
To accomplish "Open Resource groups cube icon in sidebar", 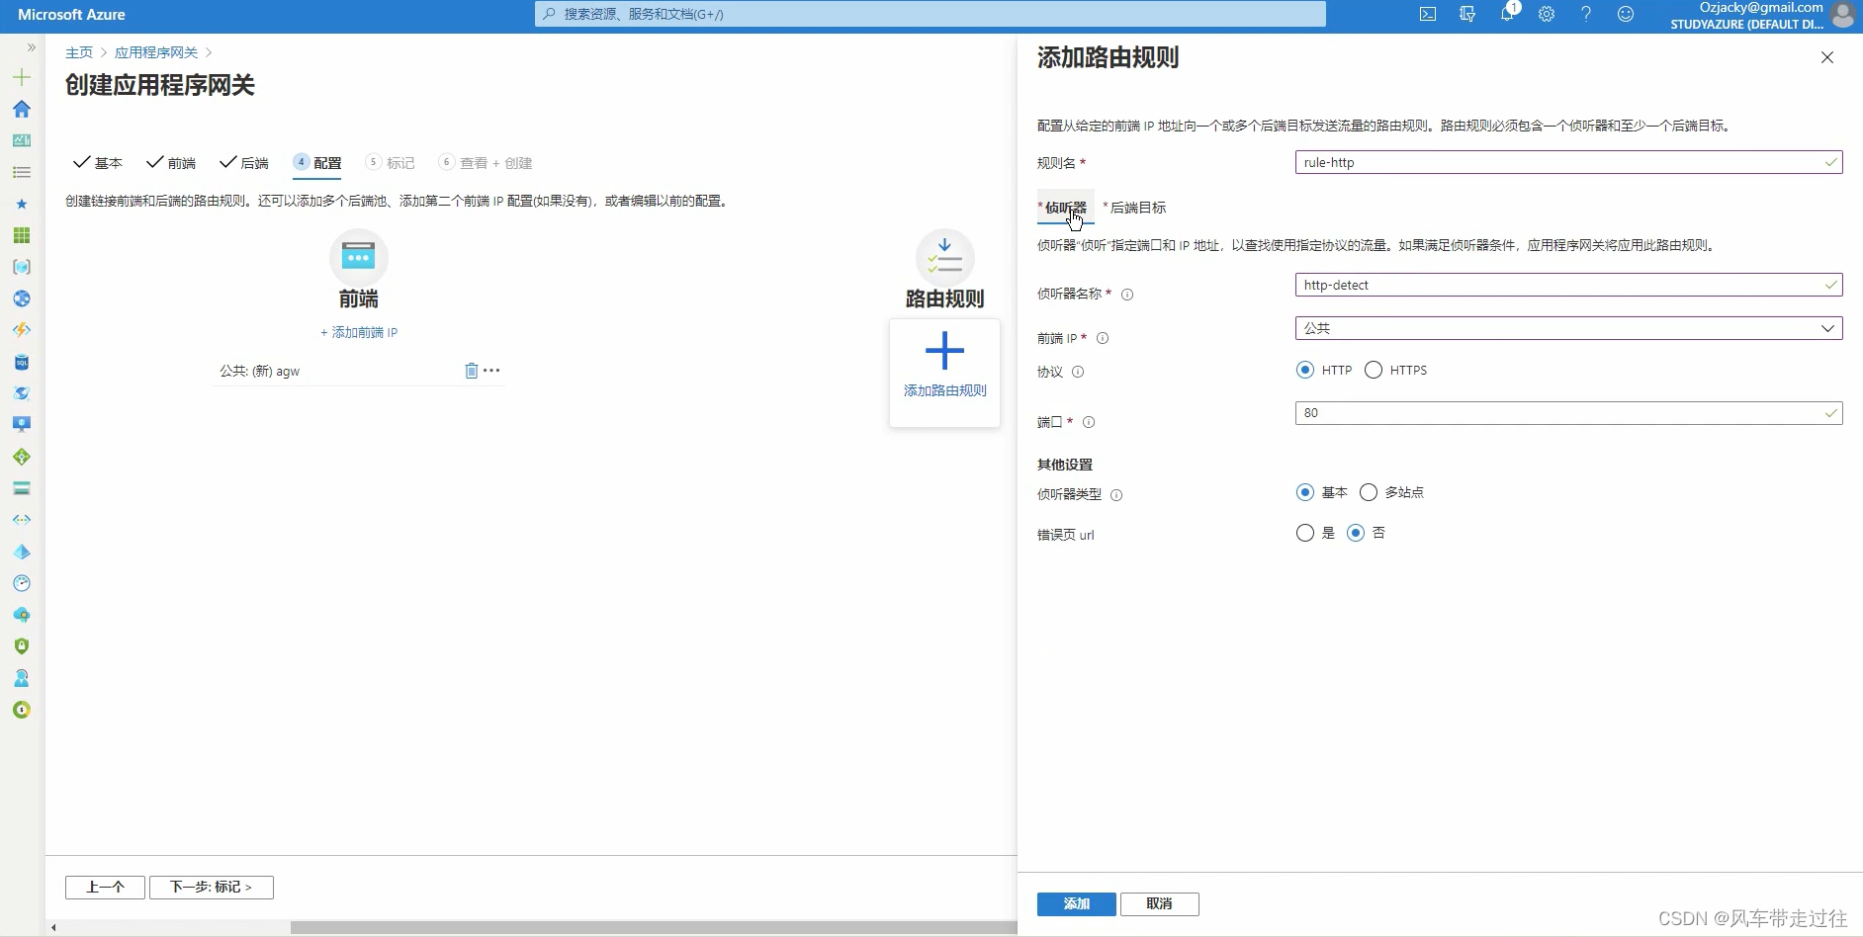I will (22, 267).
